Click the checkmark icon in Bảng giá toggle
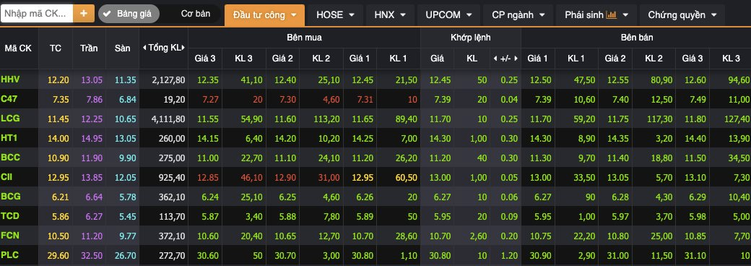This screenshot has height=266, width=751. [108, 14]
